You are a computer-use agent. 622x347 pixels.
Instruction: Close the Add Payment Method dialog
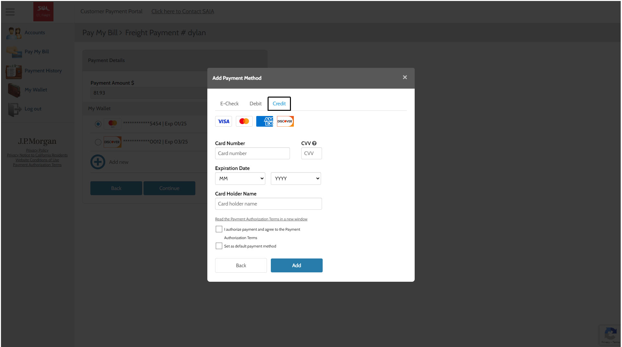point(405,78)
